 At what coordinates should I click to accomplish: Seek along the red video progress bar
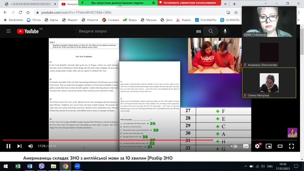coord(108,140)
